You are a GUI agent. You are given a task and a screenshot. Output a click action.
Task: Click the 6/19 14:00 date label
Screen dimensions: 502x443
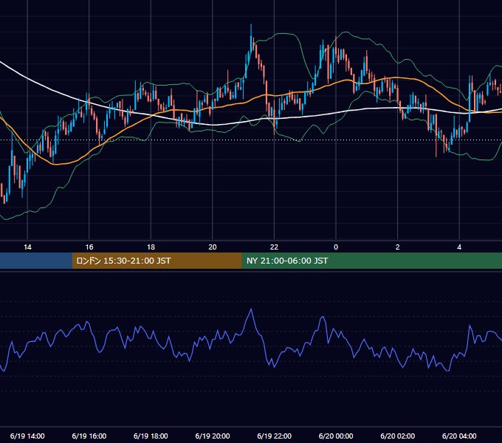click(27, 436)
